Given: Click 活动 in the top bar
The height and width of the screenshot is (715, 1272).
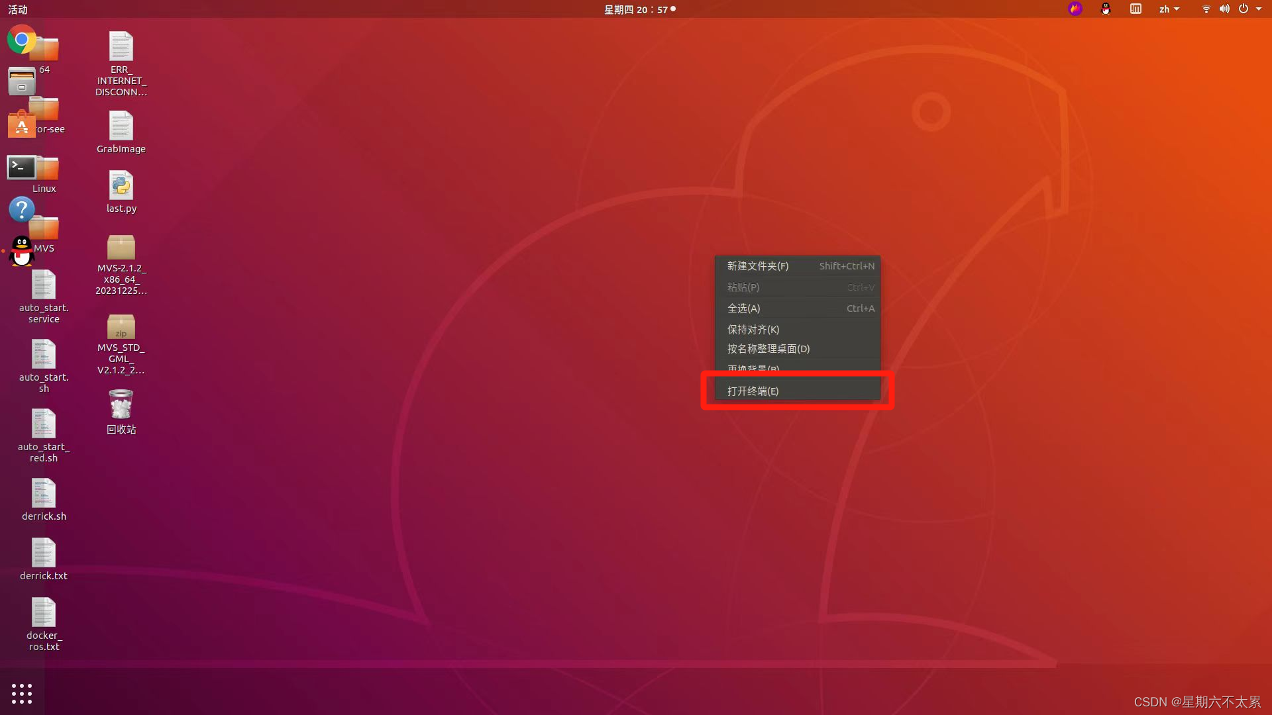Looking at the screenshot, I should click(17, 9).
